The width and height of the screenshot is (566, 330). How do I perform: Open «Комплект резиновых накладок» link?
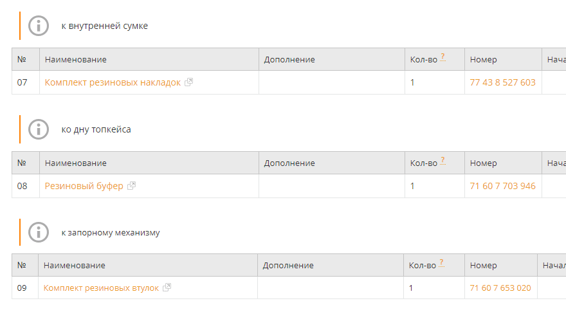click(113, 82)
